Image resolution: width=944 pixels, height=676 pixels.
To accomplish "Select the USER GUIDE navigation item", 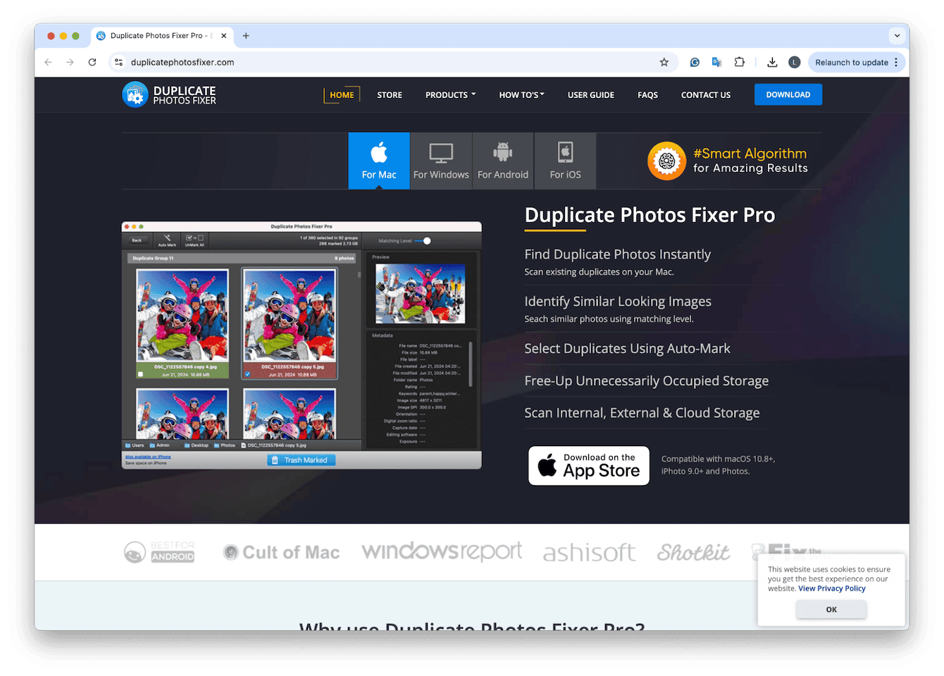I will 590,94.
